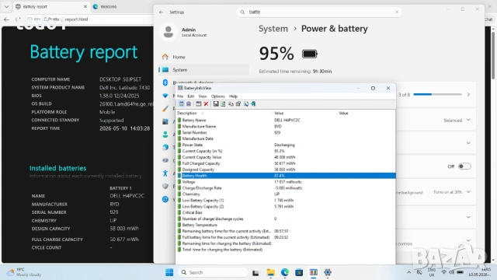
Task: Toggle the Off switch in Power & battery
Action: pyautogui.click(x=464, y=166)
